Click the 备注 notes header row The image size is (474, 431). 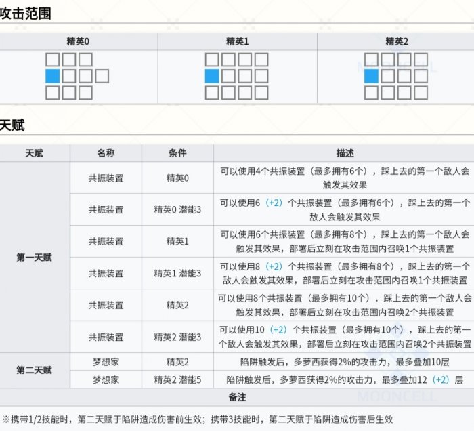(x=237, y=397)
